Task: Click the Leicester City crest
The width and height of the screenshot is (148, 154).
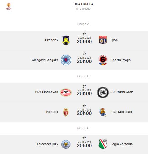Action: tap(66, 144)
